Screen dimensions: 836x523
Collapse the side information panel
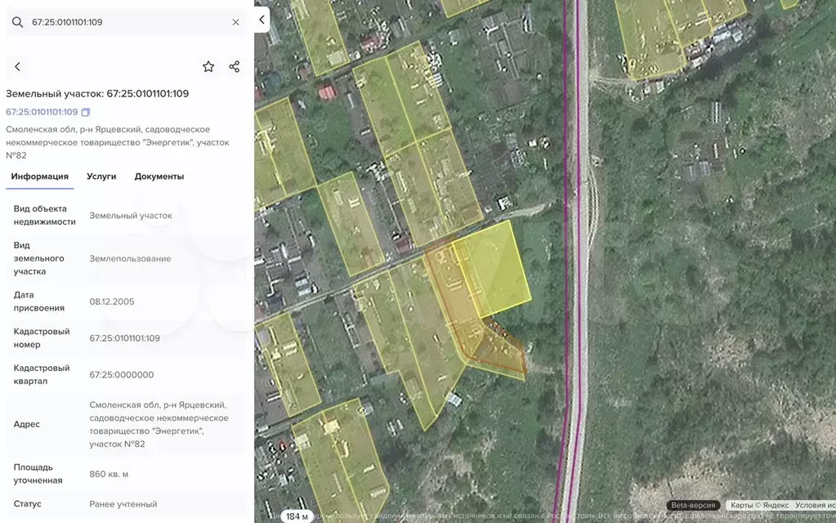pyautogui.click(x=262, y=20)
